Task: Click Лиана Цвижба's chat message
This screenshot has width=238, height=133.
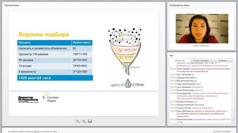Action: pos(200,70)
